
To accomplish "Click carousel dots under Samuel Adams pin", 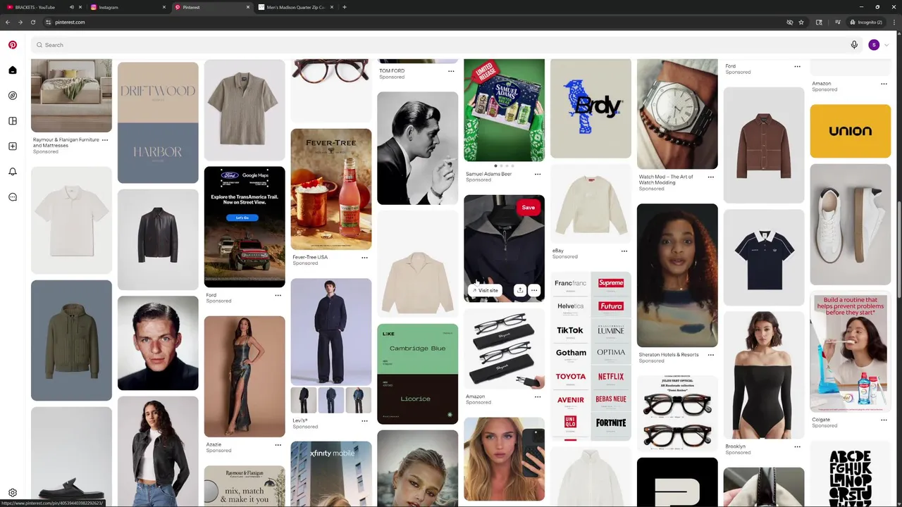I will pyautogui.click(x=504, y=165).
